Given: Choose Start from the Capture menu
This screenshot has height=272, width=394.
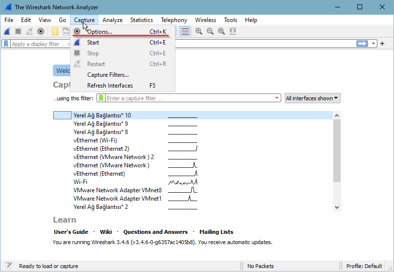Looking at the screenshot, I should 123,43.
